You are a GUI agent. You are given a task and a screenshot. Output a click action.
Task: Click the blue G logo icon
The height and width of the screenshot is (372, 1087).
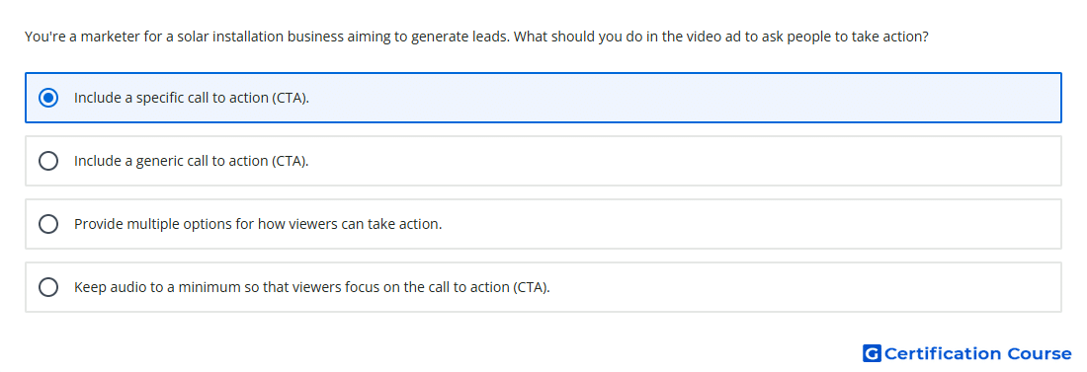pos(872,353)
